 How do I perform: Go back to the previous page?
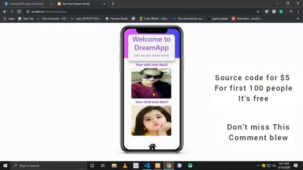click(5, 11)
